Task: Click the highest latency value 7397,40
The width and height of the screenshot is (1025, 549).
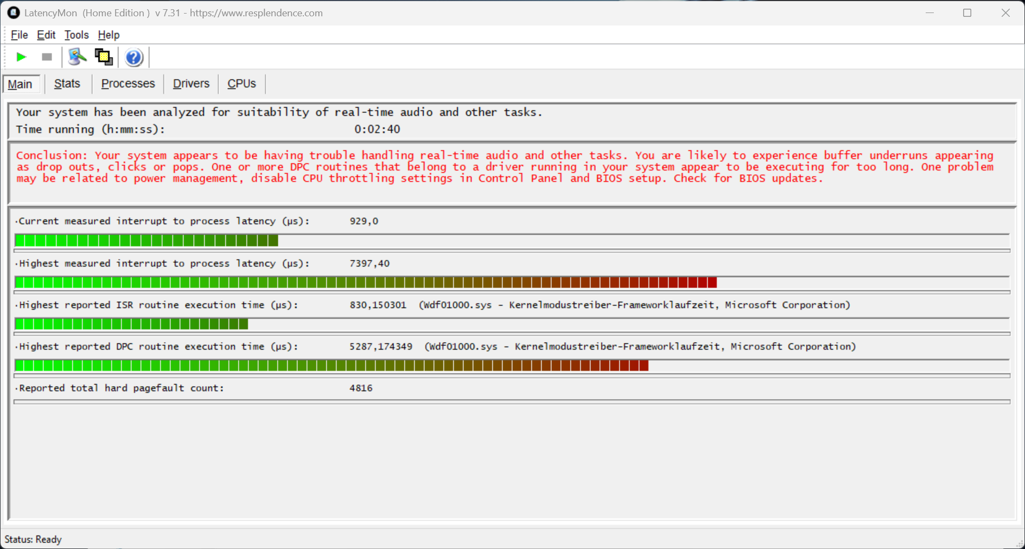Action: click(370, 263)
